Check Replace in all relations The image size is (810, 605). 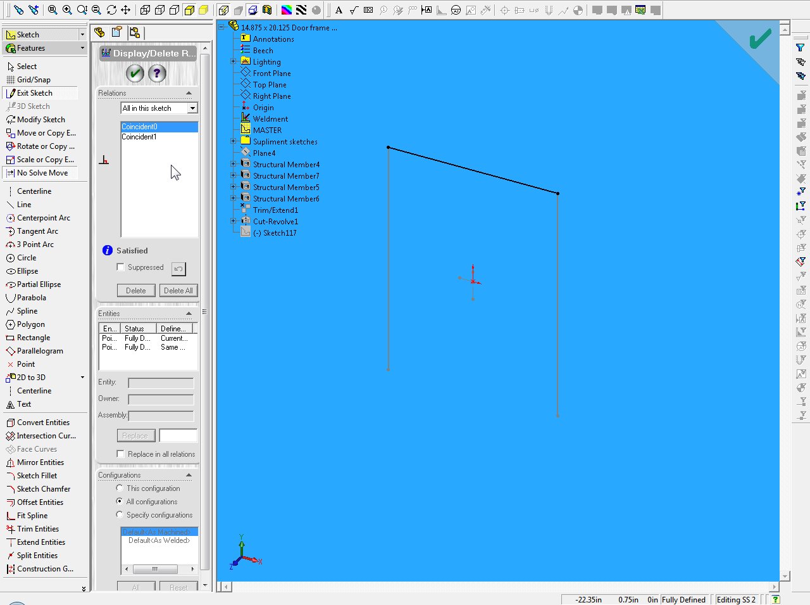[x=120, y=454]
